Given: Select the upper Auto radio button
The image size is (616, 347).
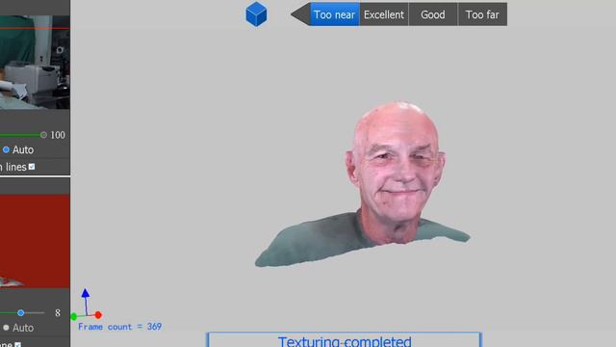Looking at the screenshot, I should 6,149.
